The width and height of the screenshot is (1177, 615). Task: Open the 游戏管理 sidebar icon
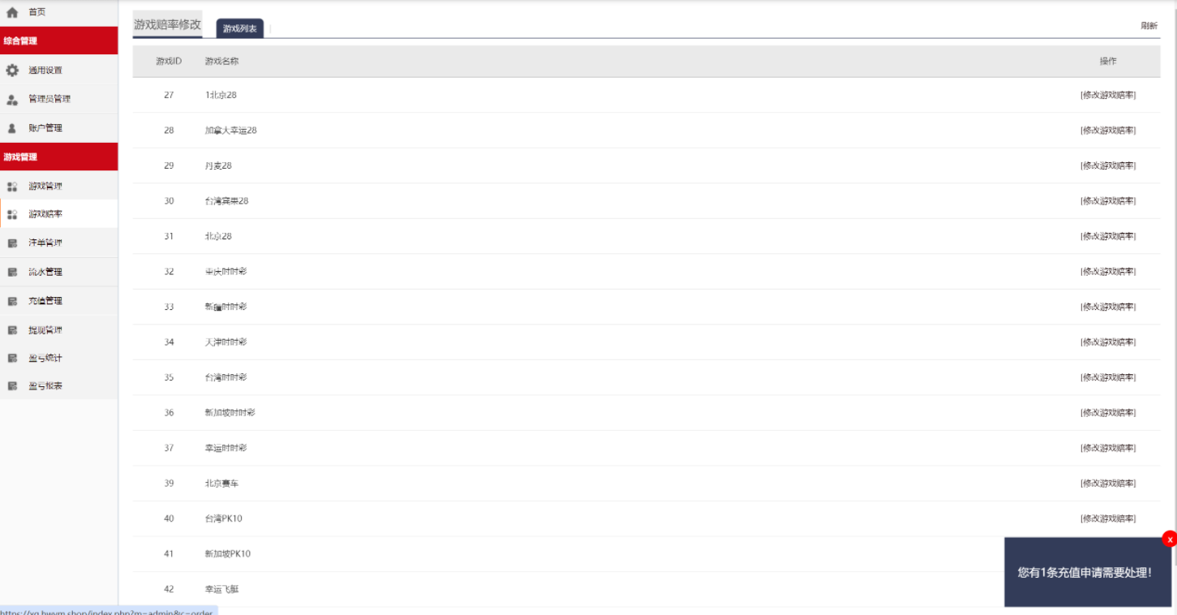click(x=12, y=187)
